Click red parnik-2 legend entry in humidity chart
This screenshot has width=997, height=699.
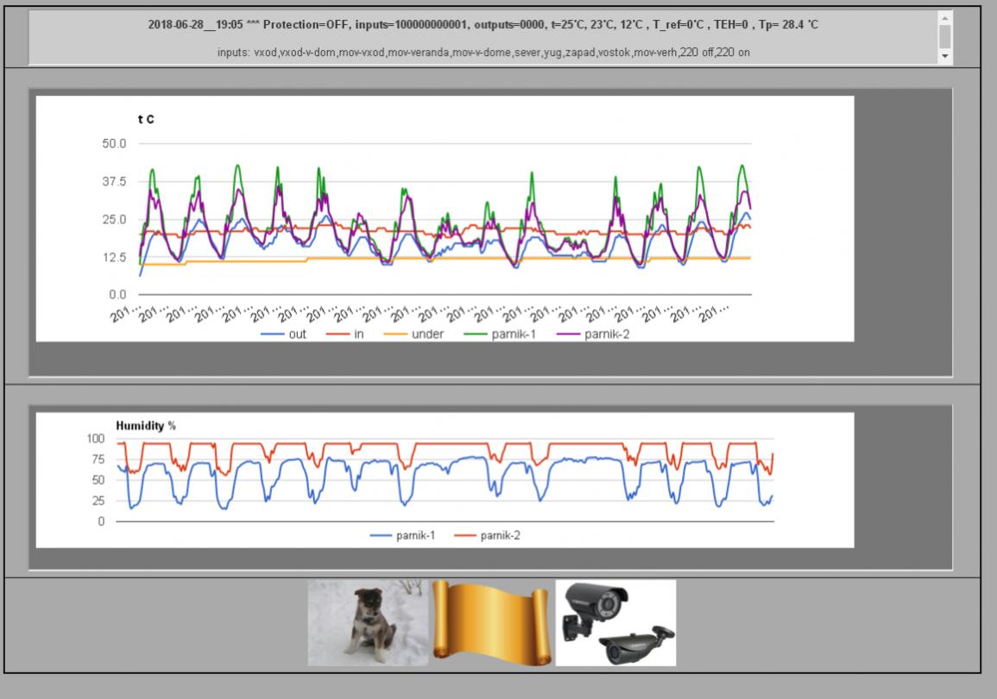point(500,536)
